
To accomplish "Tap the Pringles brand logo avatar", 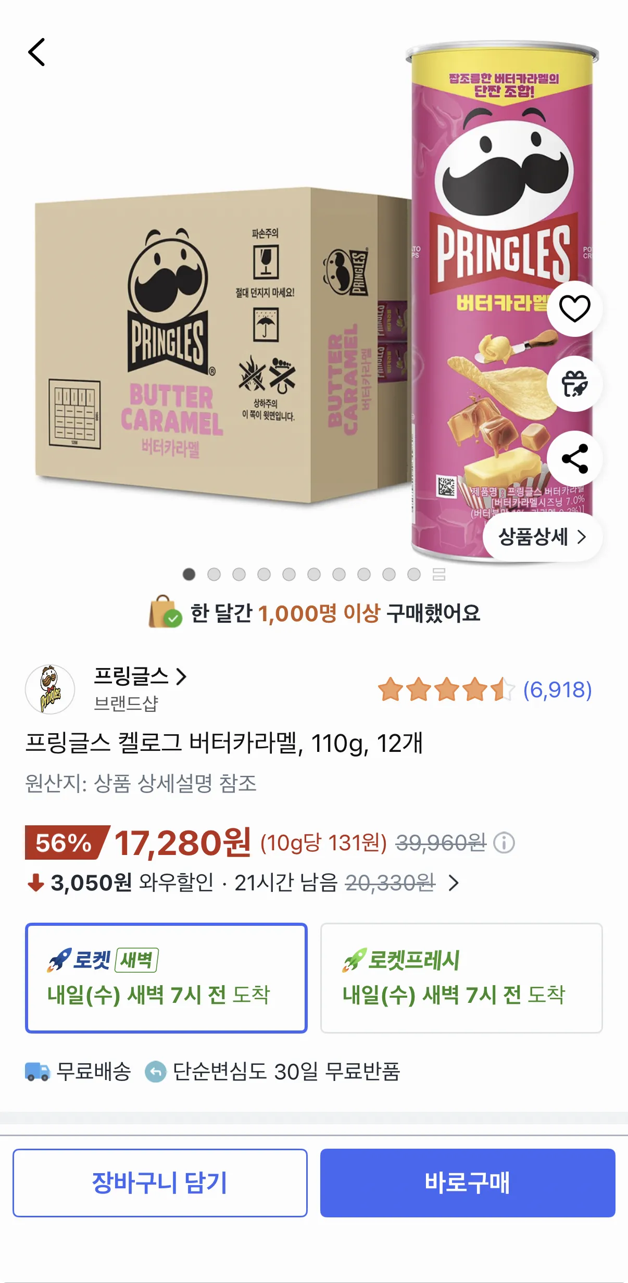I will tap(50, 689).
